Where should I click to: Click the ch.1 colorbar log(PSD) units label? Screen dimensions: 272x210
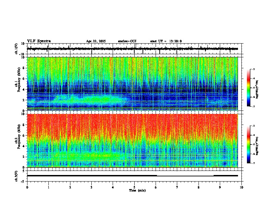[x=257, y=90]
